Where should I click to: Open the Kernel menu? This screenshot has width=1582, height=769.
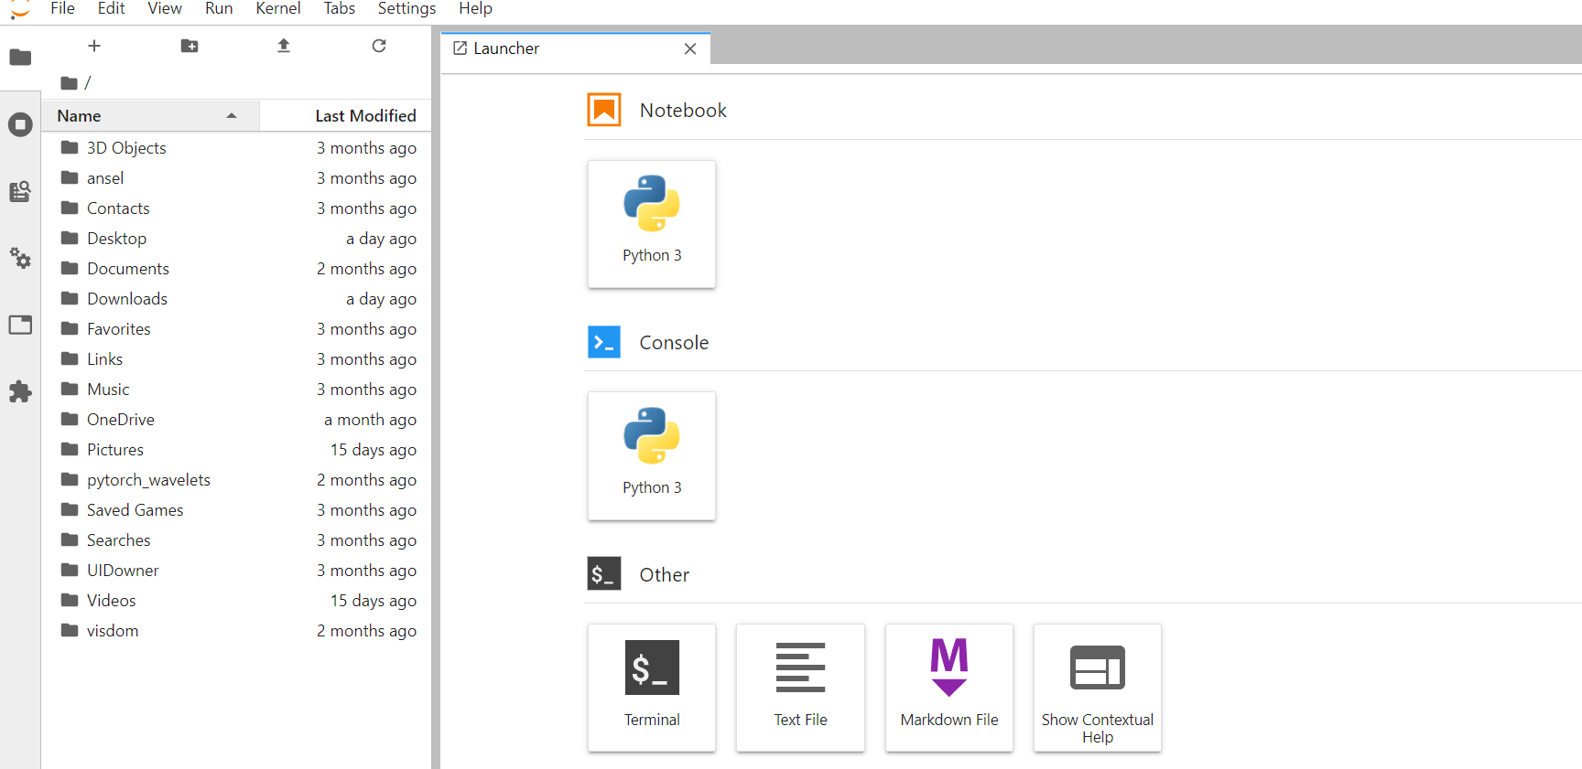[278, 9]
